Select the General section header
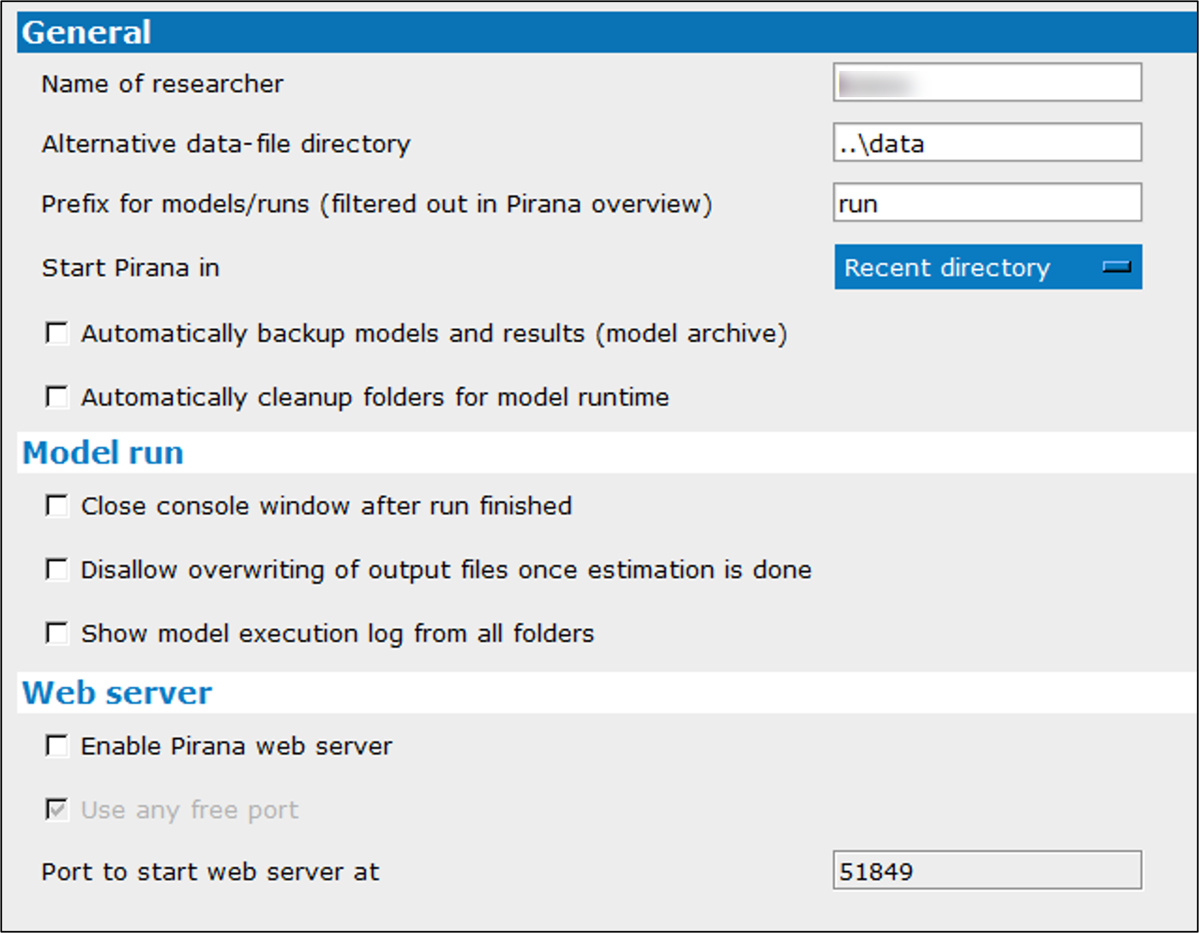Screen dimensions: 1199x933 point(607,32)
